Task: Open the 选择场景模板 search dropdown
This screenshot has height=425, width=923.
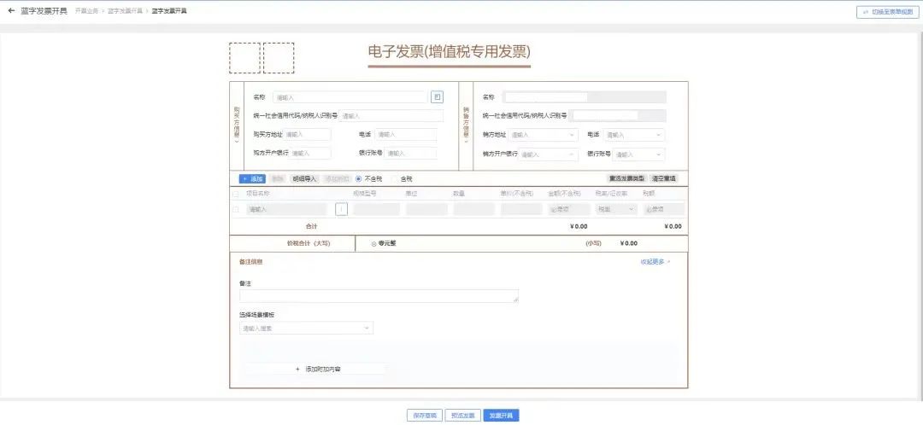Action: point(306,328)
